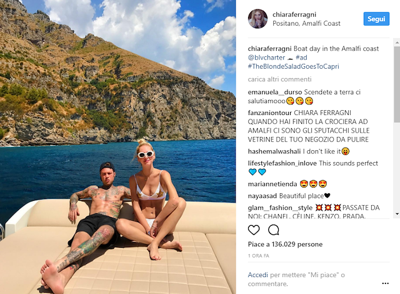The height and width of the screenshot is (294, 400).
Task: Click the 1 ORA FA timestamp
Action: coord(258,256)
